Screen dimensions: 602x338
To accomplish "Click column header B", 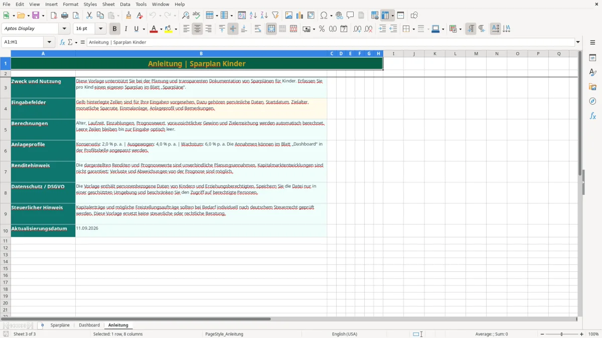I will [201, 54].
